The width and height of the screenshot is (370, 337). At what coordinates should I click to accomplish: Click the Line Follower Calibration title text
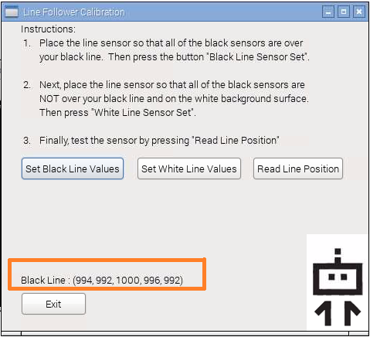coord(74,12)
